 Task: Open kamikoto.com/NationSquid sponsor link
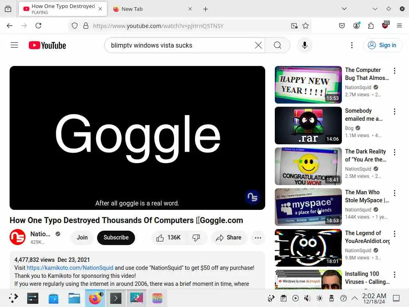pyautogui.click(x=70, y=268)
